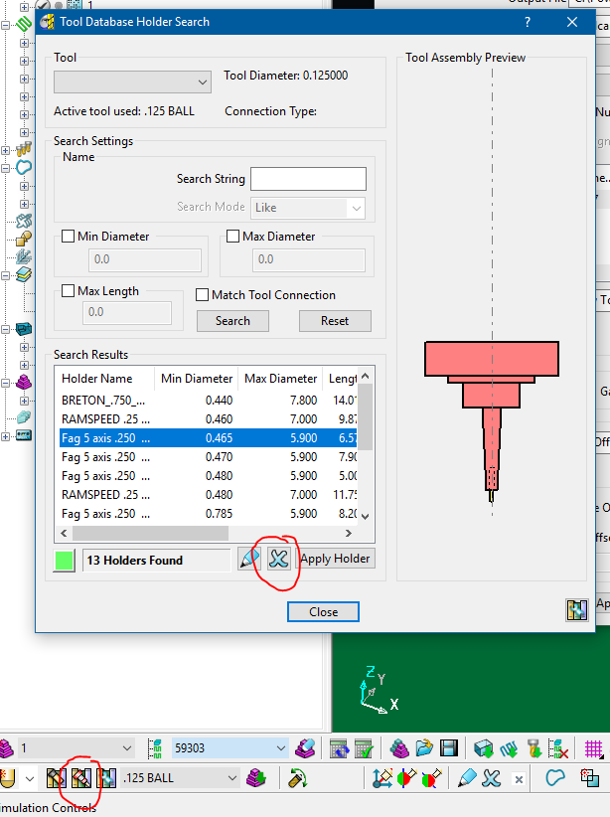The image size is (610, 817).
Task: Open the Search Mode Like dropdown
Action: click(x=308, y=208)
